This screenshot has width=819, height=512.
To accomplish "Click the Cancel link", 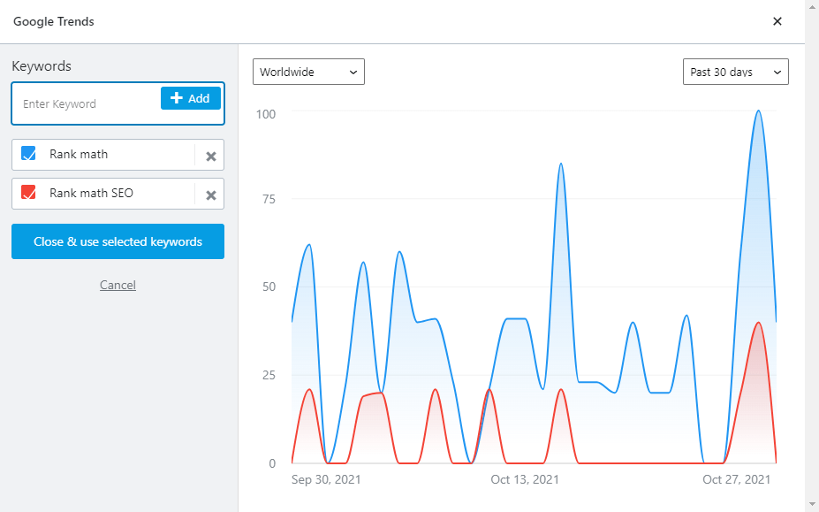I will (x=118, y=285).
